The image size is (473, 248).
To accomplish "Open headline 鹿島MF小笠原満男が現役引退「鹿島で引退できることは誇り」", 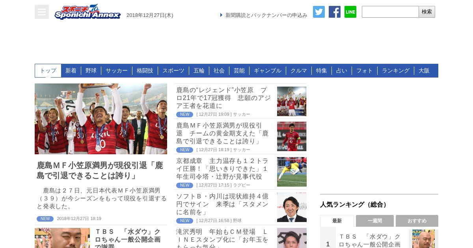I will 100,170.
